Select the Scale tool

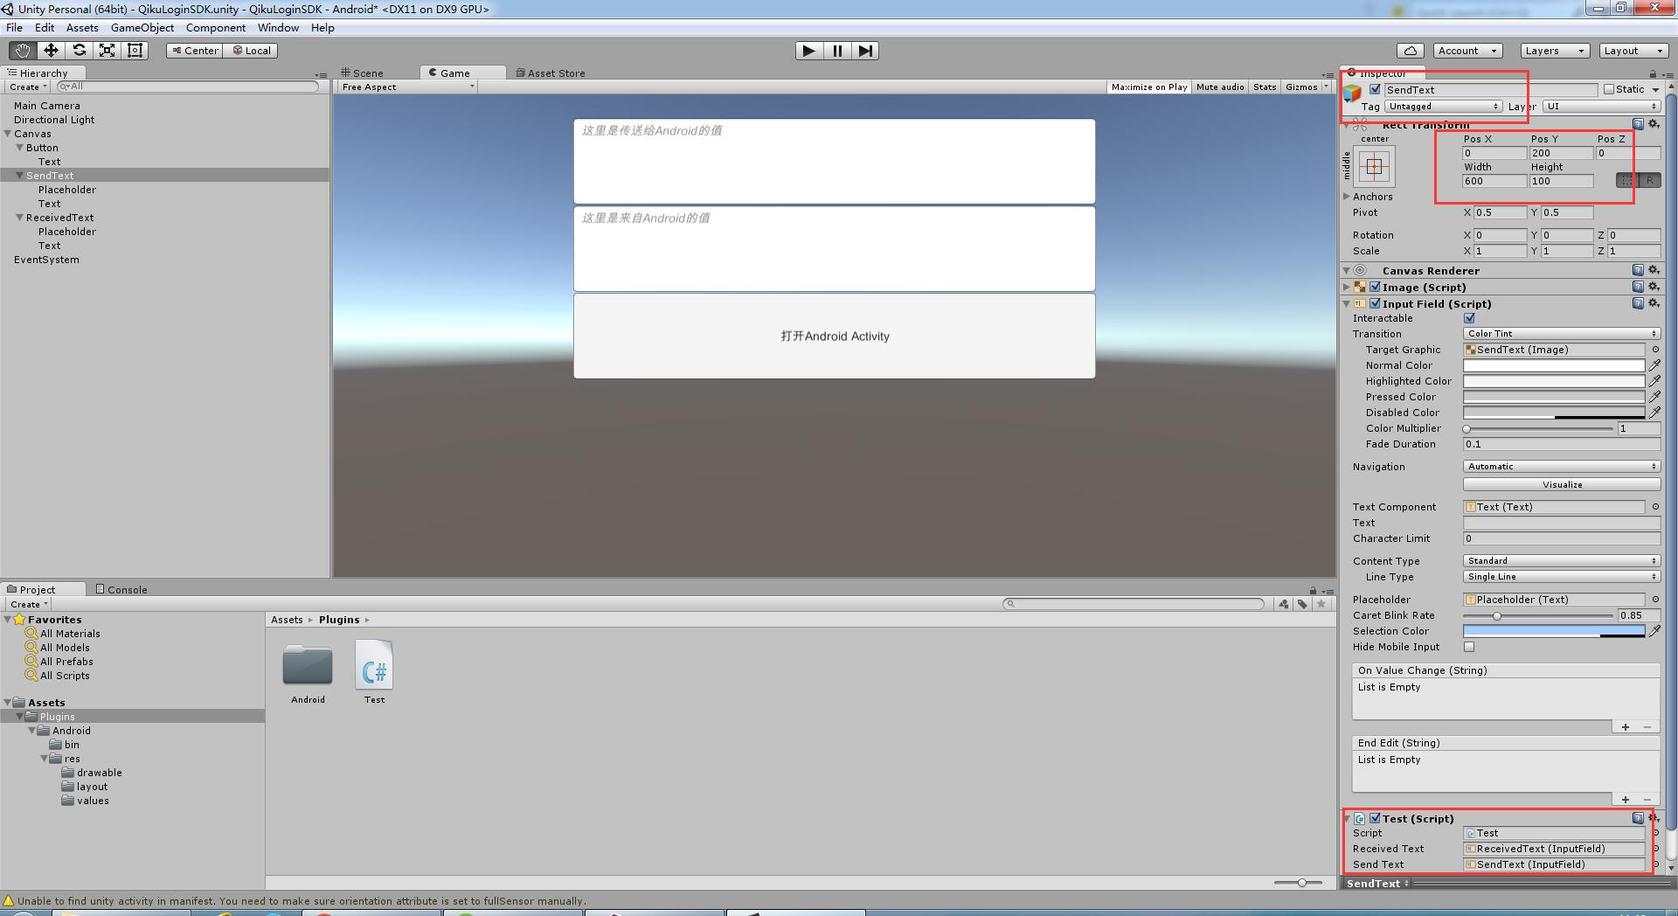(x=107, y=51)
